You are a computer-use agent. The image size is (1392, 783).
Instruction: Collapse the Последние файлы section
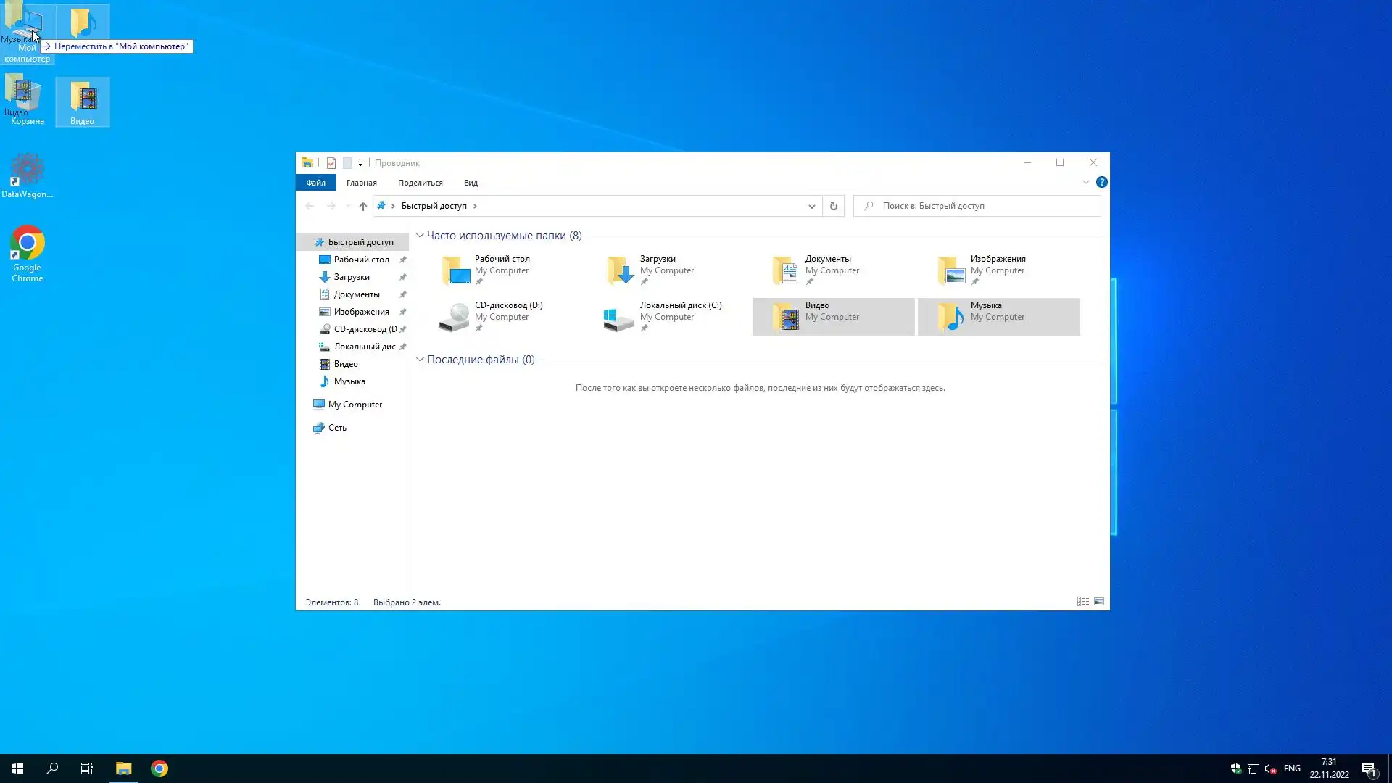pyautogui.click(x=420, y=360)
